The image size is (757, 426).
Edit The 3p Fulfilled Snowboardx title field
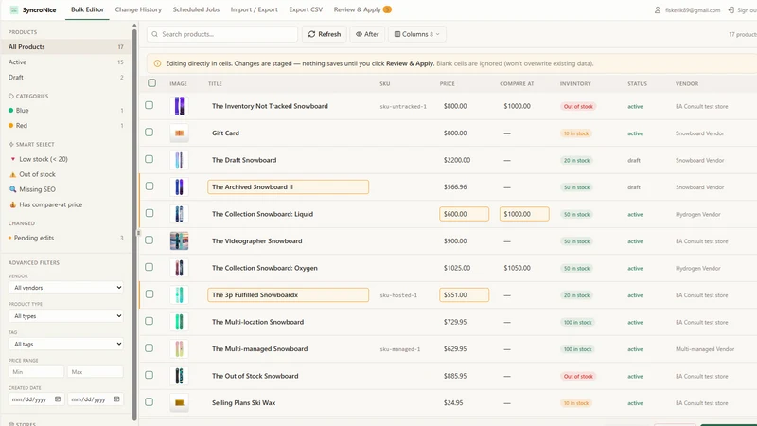click(289, 295)
